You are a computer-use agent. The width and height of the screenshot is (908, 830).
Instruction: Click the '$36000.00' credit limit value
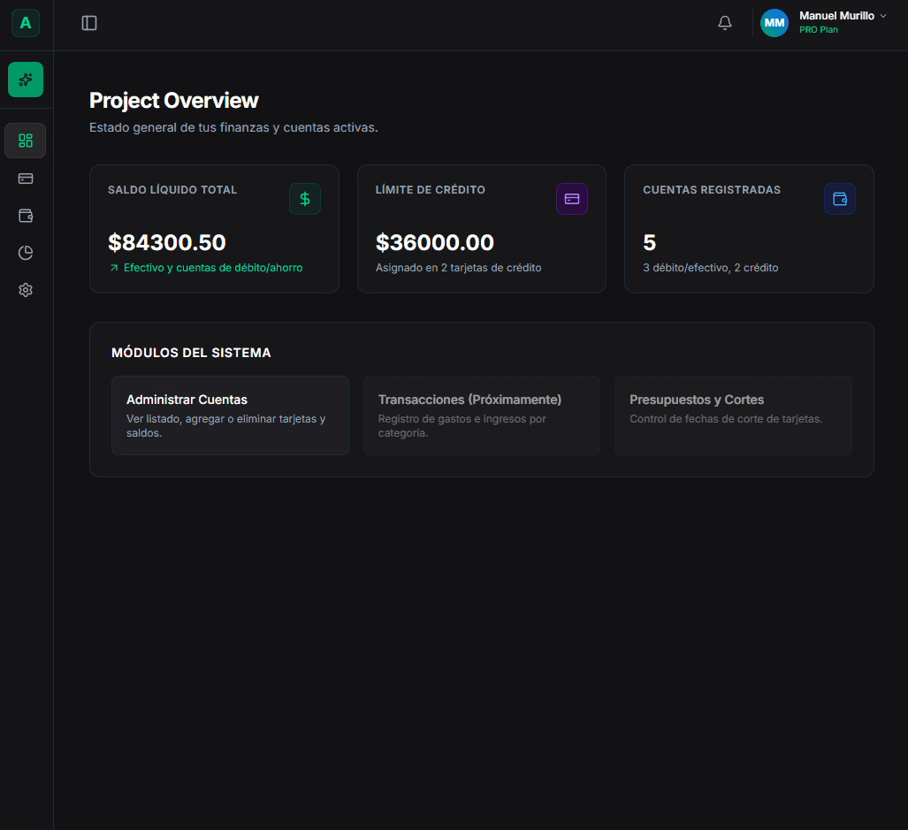pyautogui.click(x=435, y=242)
